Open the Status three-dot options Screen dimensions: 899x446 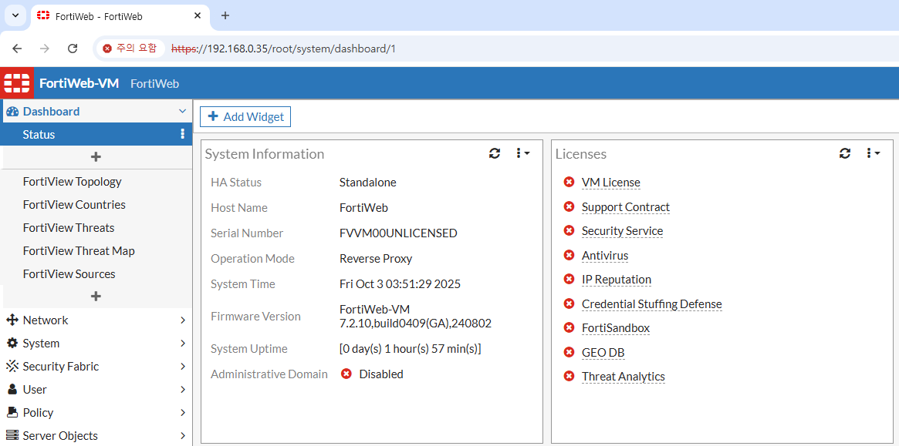click(183, 134)
